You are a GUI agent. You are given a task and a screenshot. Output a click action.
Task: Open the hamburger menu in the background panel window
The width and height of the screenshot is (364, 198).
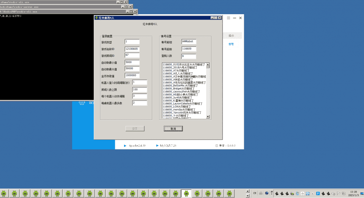coord(229,18)
